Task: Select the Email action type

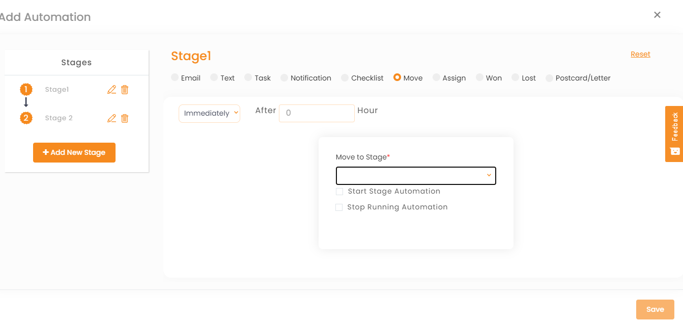Action: (x=175, y=77)
